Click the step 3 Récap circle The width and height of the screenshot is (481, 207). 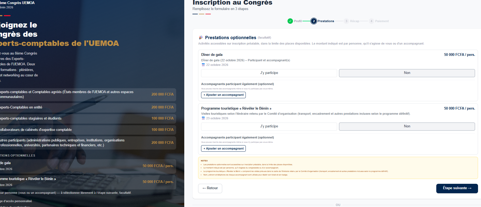346,21
